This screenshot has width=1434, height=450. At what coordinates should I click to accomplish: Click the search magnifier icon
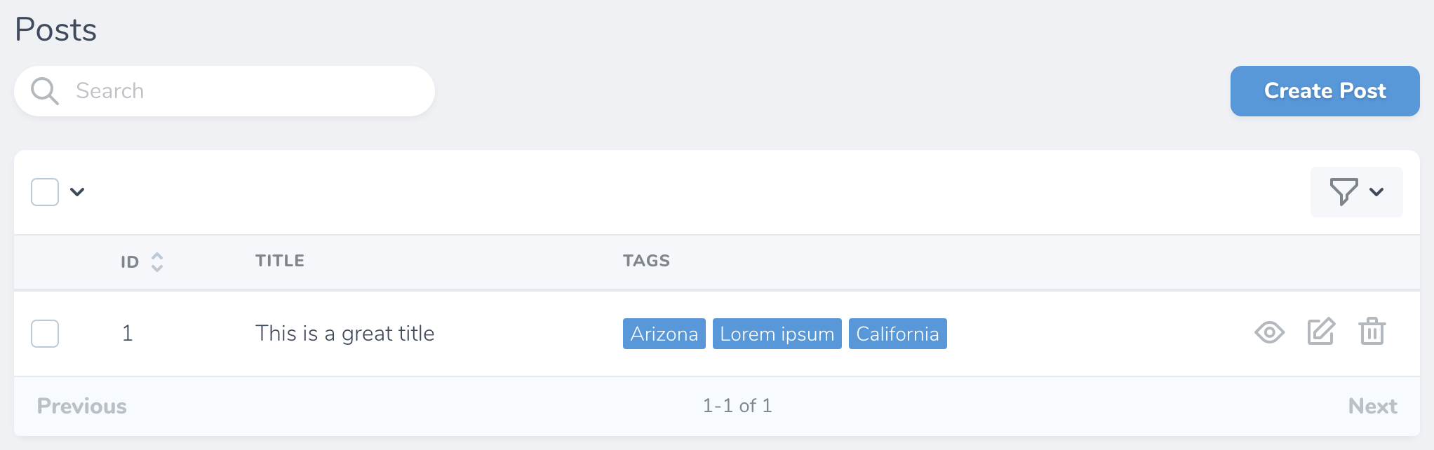point(44,90)
